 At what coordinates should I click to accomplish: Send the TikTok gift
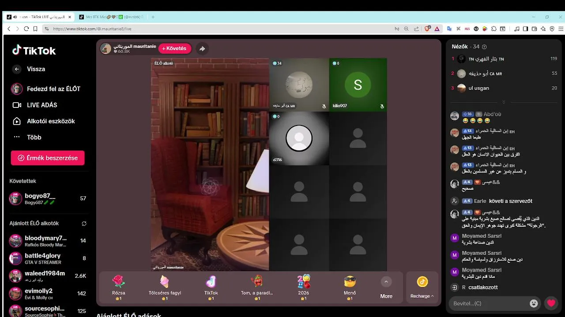(x=211, y=287)
